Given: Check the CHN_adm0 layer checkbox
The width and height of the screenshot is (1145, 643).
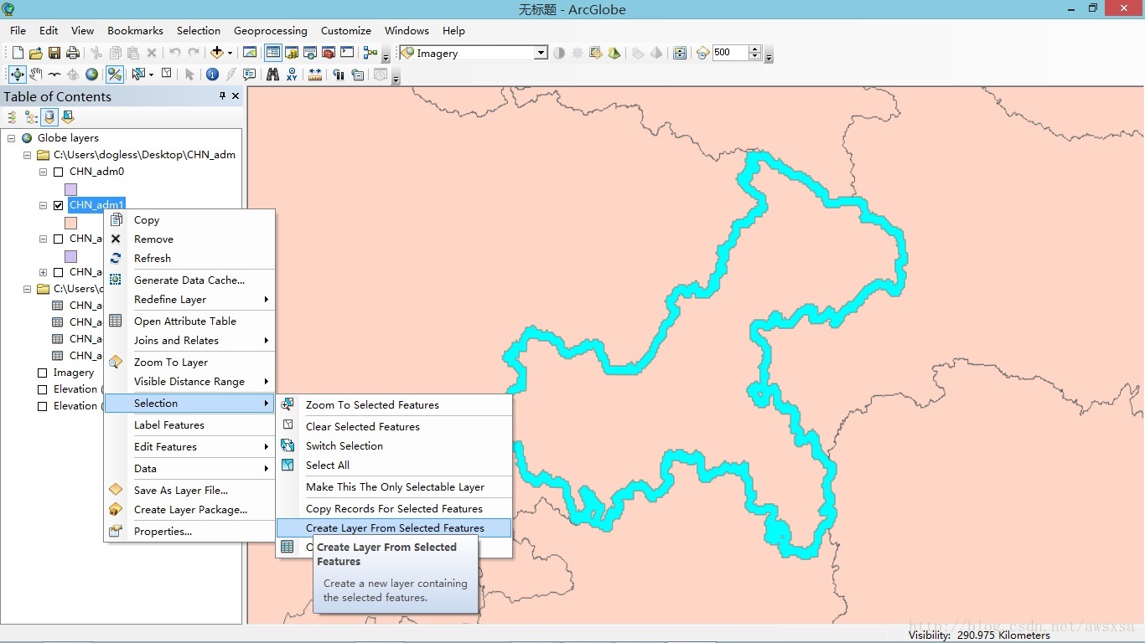Looking at the screenshot, I should tap(58, 172).
